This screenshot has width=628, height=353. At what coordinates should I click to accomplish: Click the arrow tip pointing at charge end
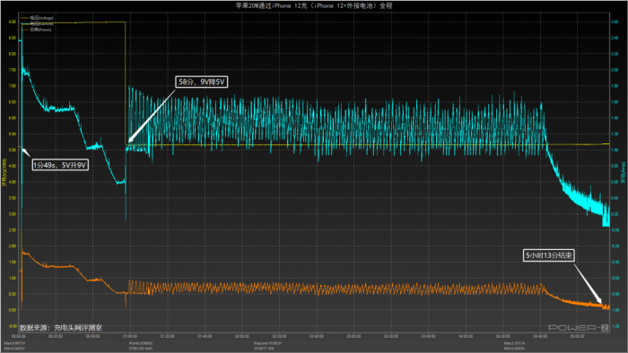click(x=601, y=303)
